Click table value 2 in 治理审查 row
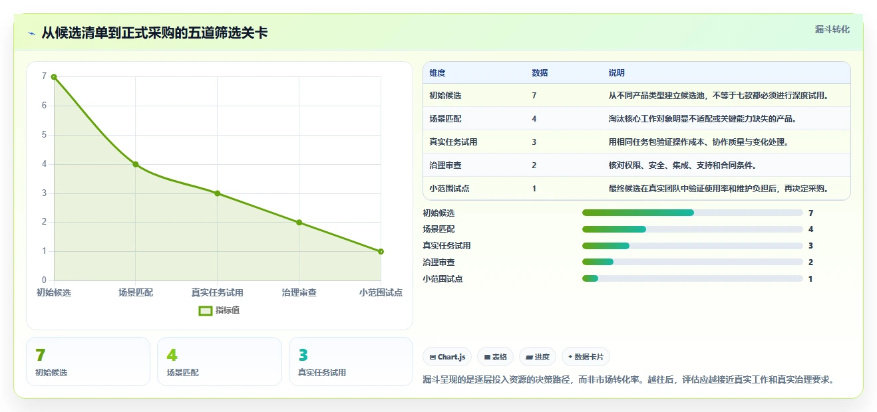 (534, 165)
